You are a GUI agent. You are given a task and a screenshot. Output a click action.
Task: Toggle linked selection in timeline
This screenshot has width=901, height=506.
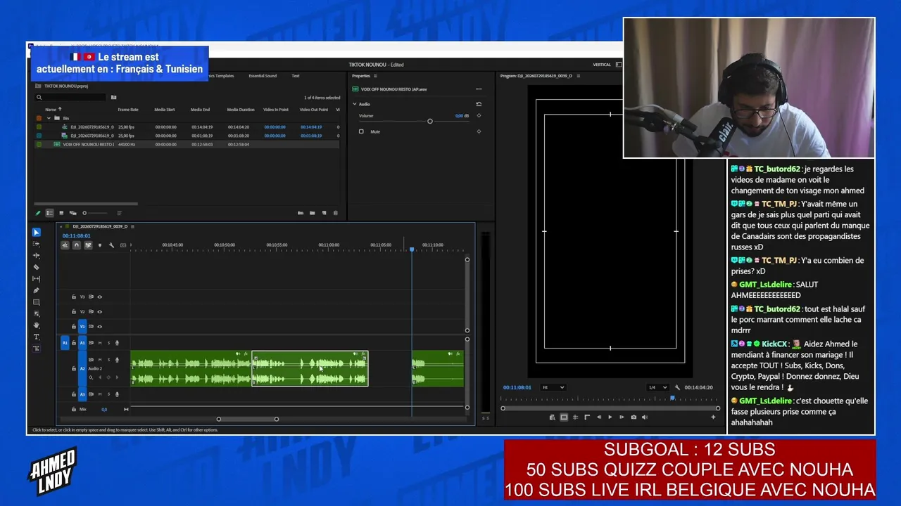tap(88, 245)
